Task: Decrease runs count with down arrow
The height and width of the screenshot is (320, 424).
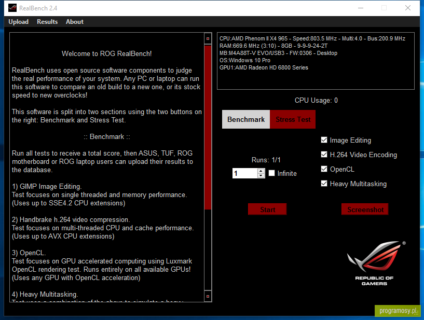Action: 261,175
